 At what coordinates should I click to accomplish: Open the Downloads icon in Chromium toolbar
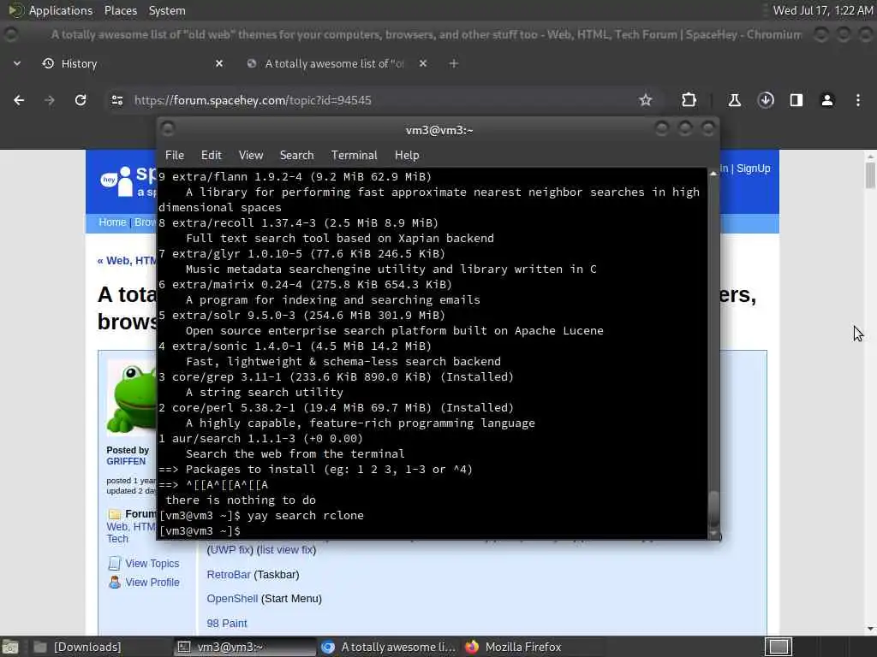tap(766, 100)
